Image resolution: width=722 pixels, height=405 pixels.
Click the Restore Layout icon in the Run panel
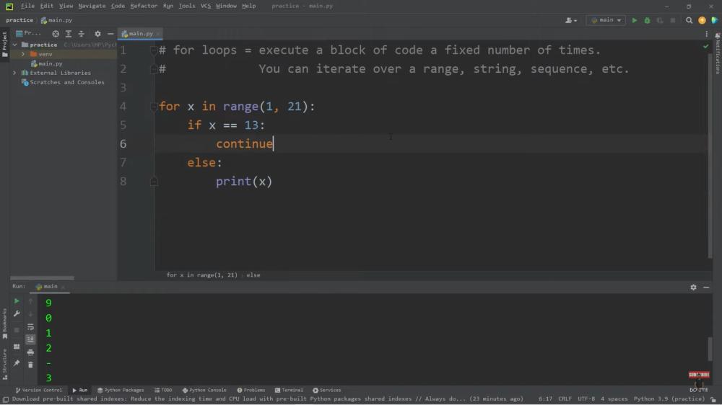[17, 347]
